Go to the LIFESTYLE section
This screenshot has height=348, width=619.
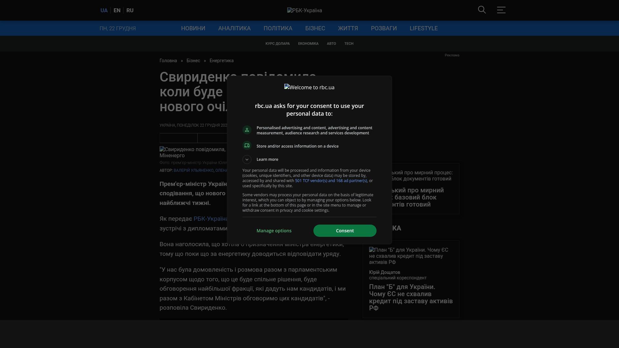tap(423, 28)
